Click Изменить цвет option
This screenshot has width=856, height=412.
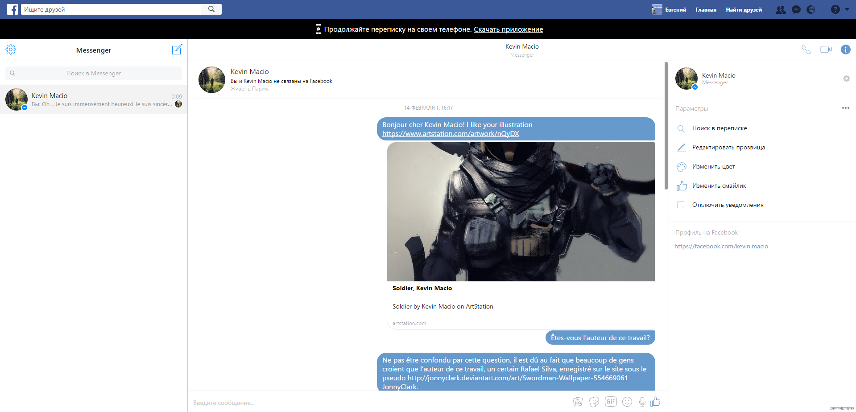(713, 167)
